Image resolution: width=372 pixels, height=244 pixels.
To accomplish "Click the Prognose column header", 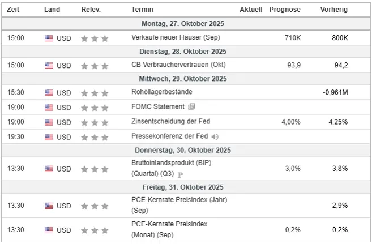I will click(x=285, y=10).
